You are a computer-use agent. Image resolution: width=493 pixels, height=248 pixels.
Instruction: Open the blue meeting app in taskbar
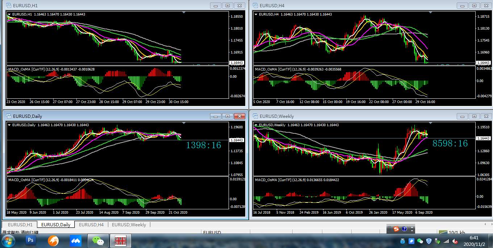(76, 240)
